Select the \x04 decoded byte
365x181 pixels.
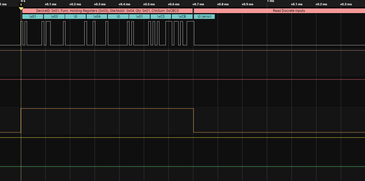point(96,16)
